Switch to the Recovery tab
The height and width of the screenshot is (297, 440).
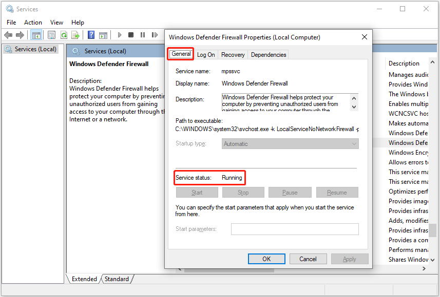pos(233,55)
